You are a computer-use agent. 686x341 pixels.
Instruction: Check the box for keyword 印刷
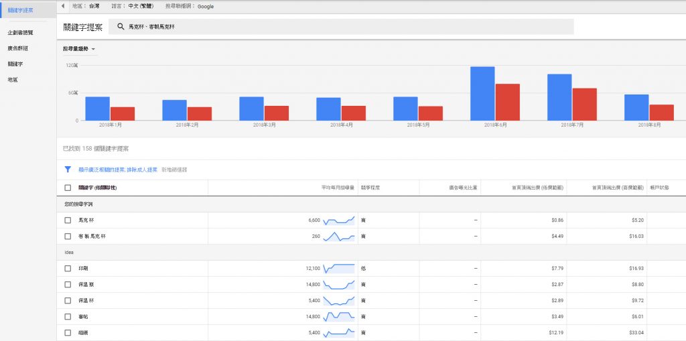coord(68,269)
